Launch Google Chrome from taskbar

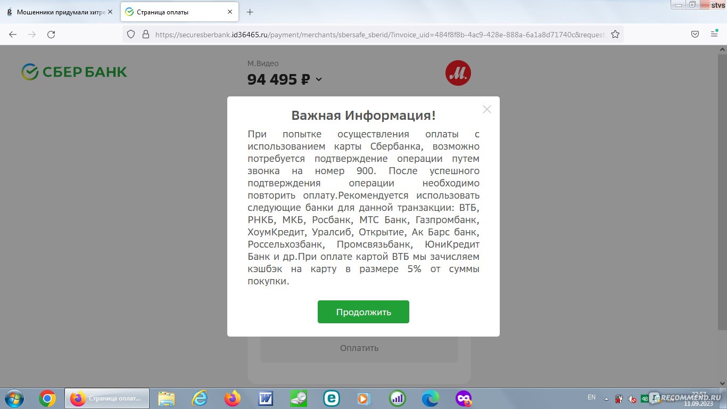pos(47,398)
